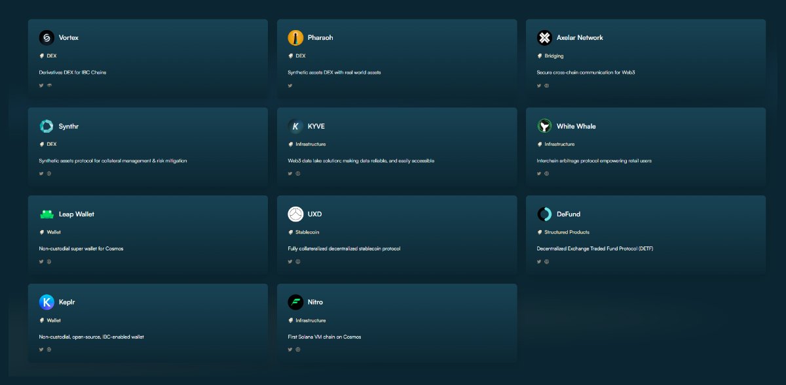
Task: Open Axelar Network's website globe icon
Action: 547,86
